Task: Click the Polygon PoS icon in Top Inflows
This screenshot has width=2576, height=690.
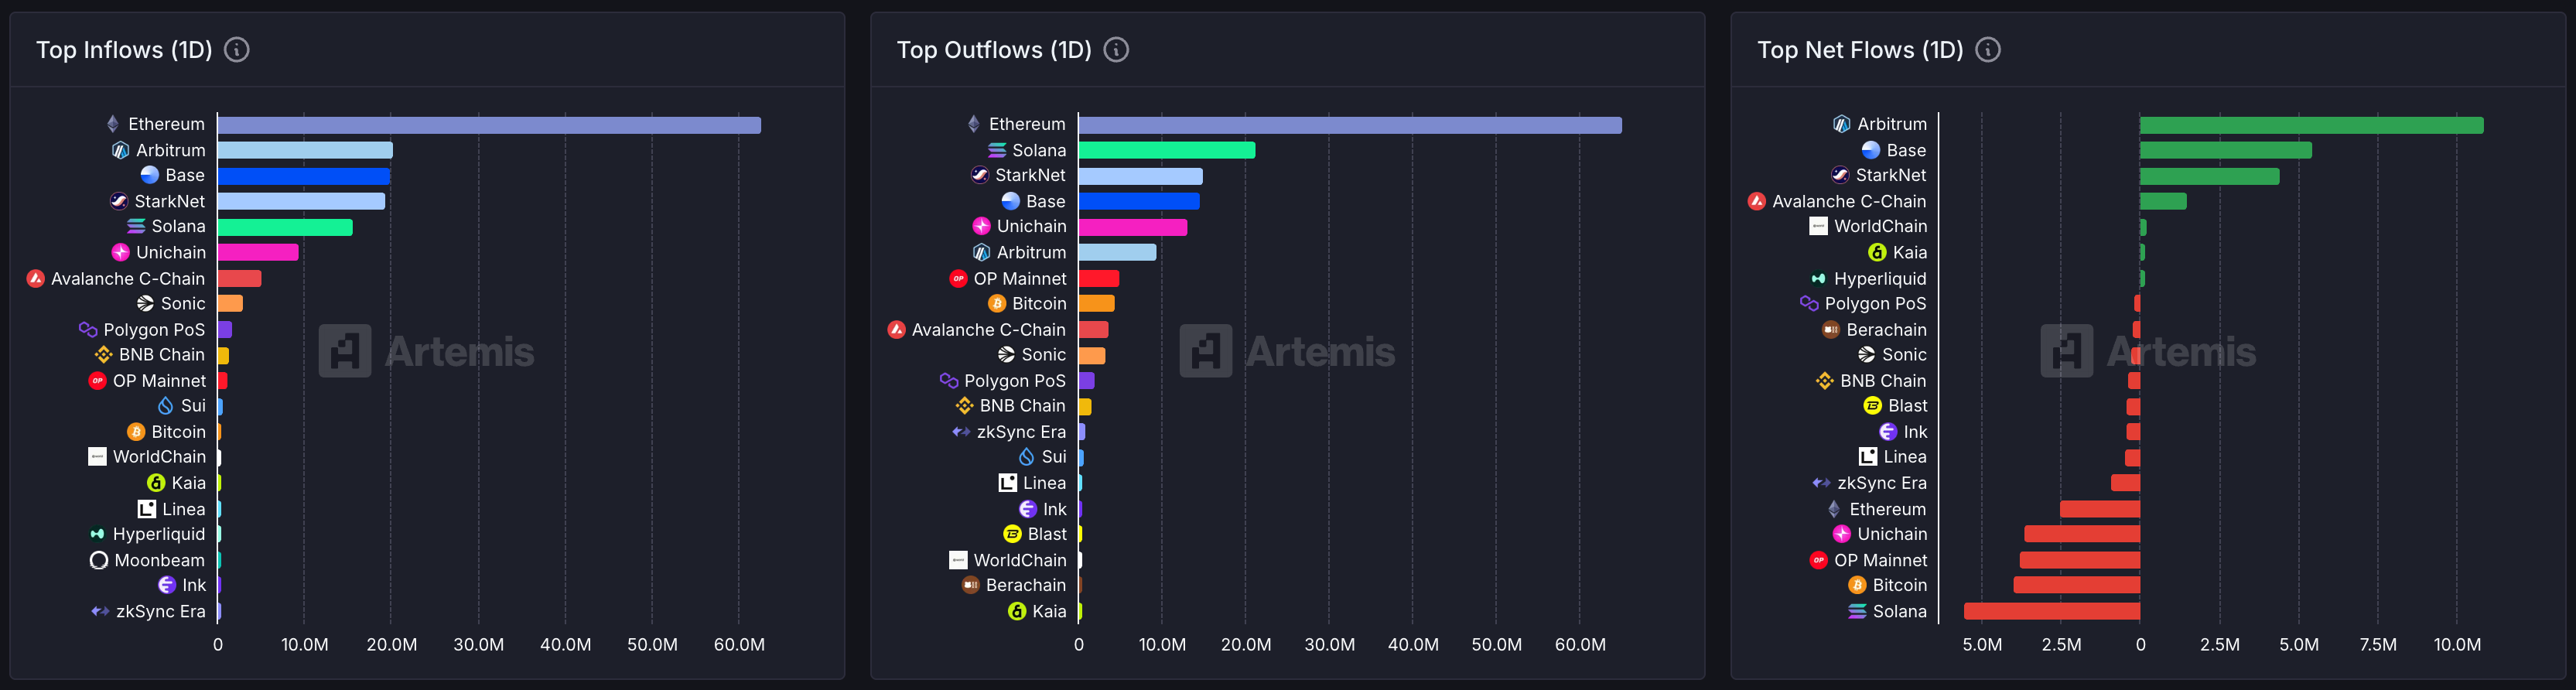Action: (88, 329)
